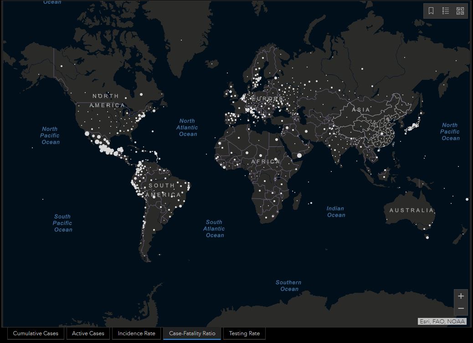This screenshot has width=473, height=343.
Task: Open the Basemap Gallery grid icon
Action: click(x=460, y=11)
